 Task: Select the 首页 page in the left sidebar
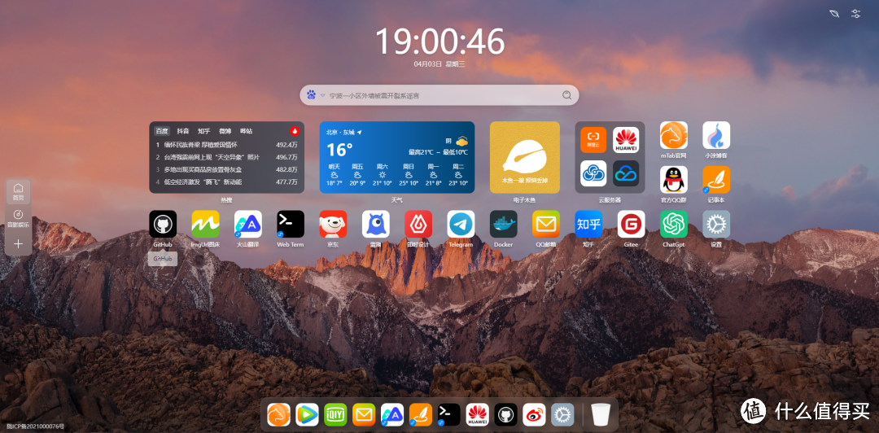coord(19,192)
